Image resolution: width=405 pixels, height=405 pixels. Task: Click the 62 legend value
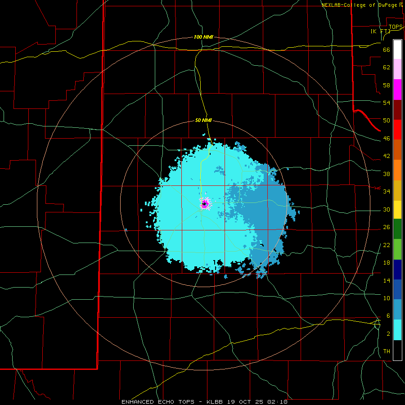click(x=387, y=67)
